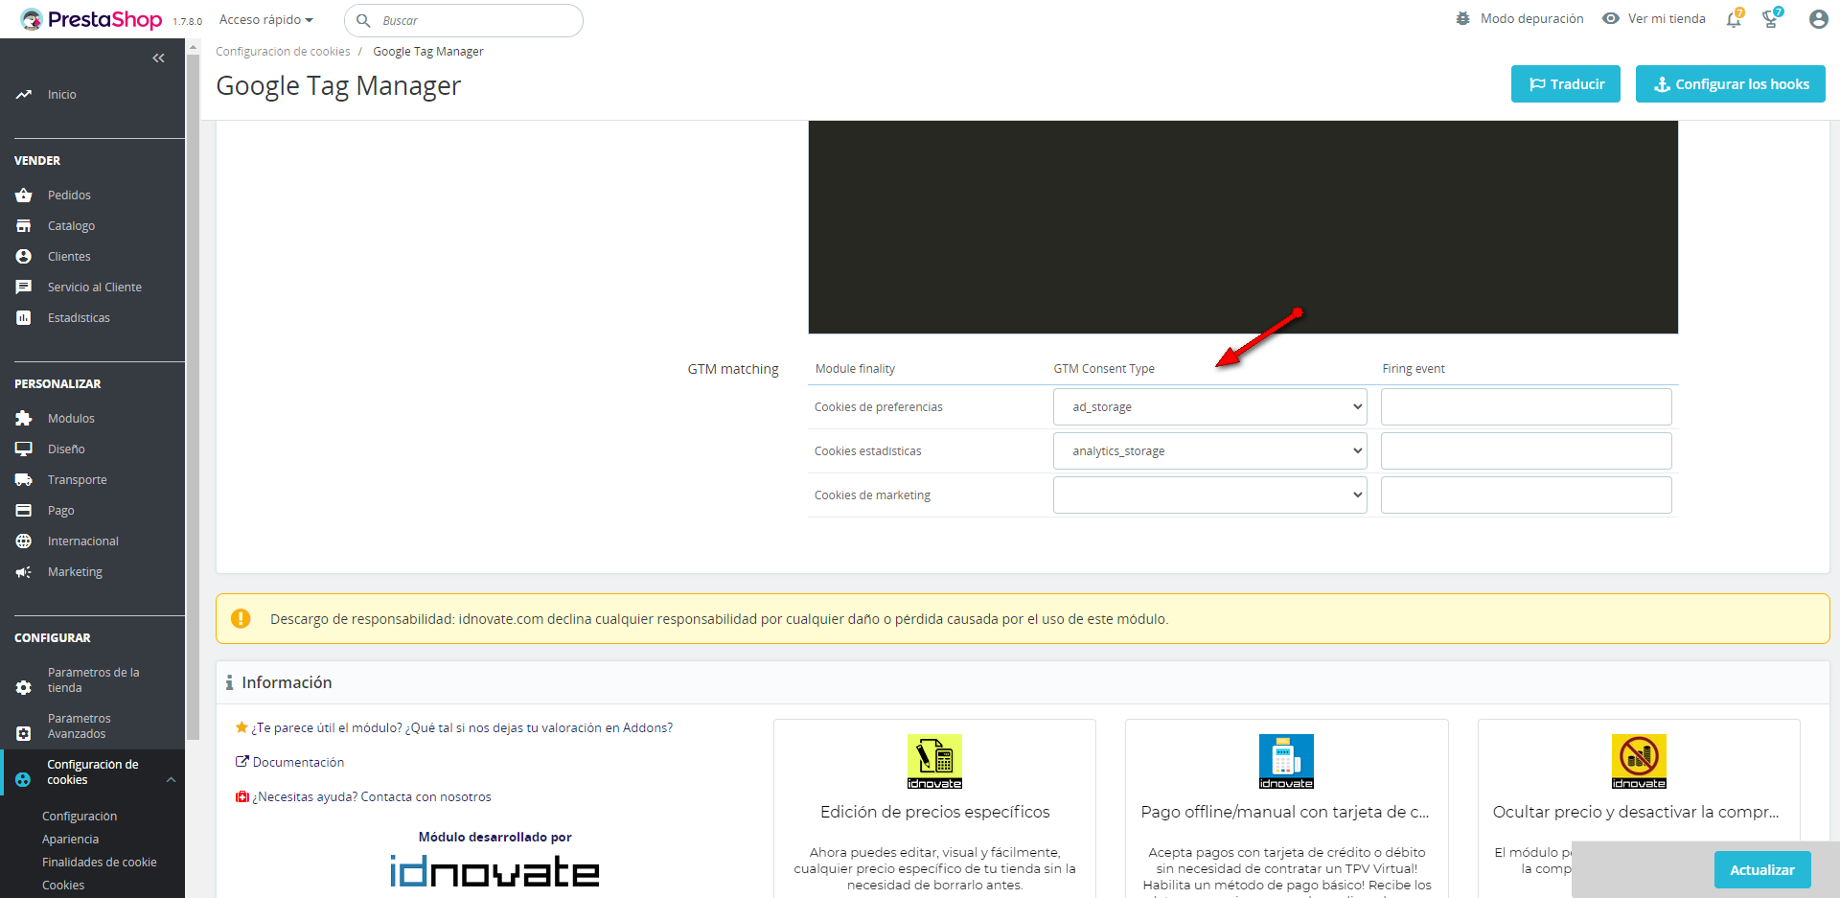Viewport: 1840px width, 898px height.
Task: Go to Clientes section
Action: tap(69, 257)
